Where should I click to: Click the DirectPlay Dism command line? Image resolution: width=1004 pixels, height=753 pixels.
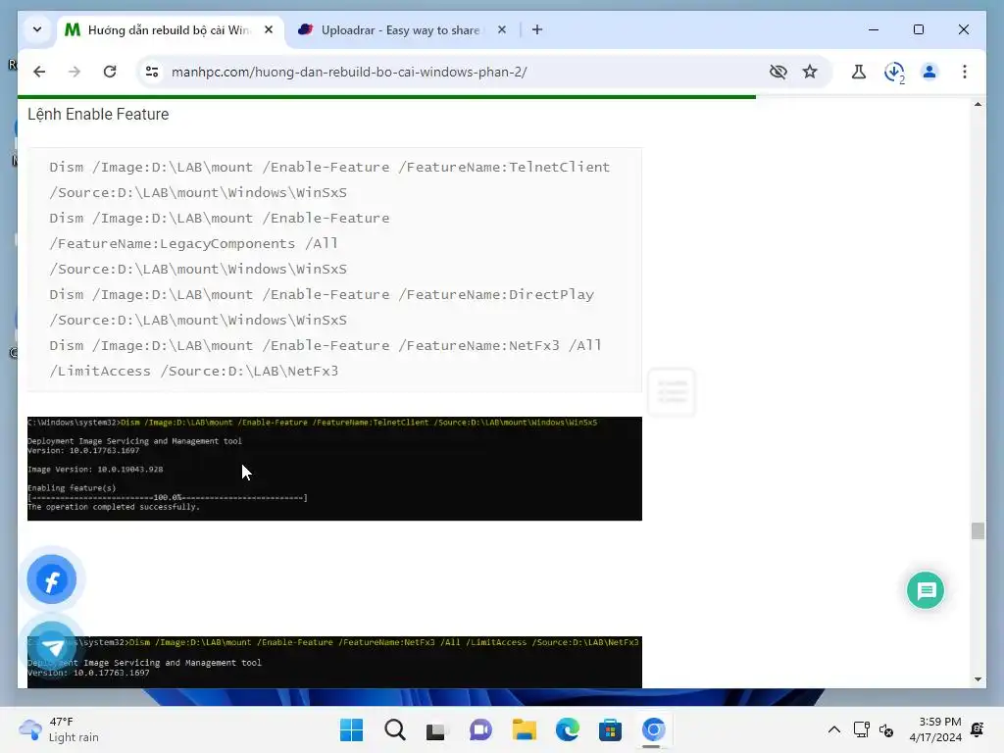322,294
